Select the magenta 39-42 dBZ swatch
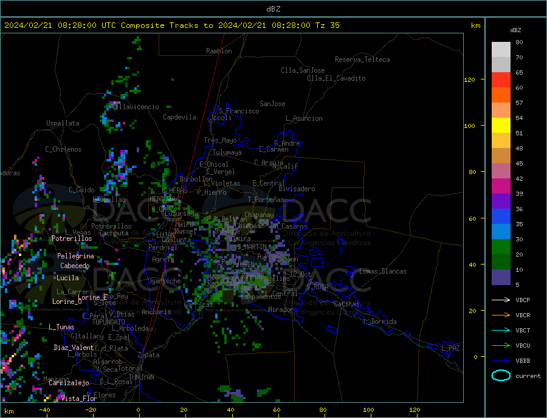 click(x=501, y=186)
